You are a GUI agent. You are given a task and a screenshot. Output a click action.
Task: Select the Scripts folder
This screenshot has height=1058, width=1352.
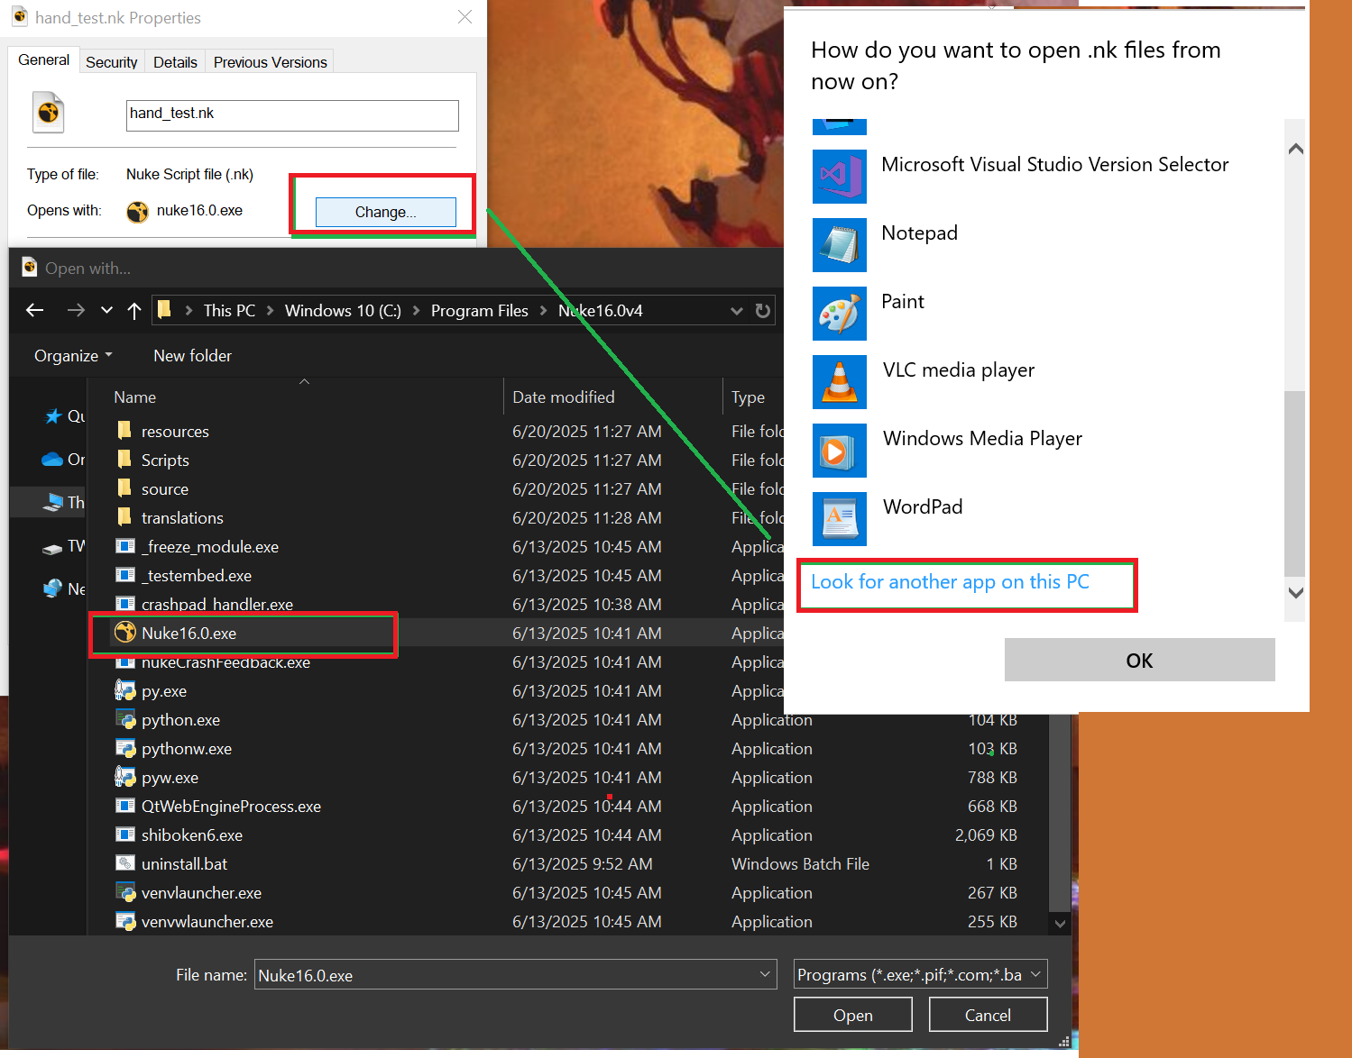click(x=165, y=461)
